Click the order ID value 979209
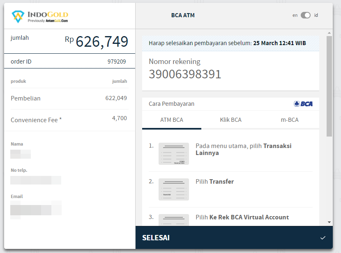The width and height of the screenshot is (341, 253). 117,62
